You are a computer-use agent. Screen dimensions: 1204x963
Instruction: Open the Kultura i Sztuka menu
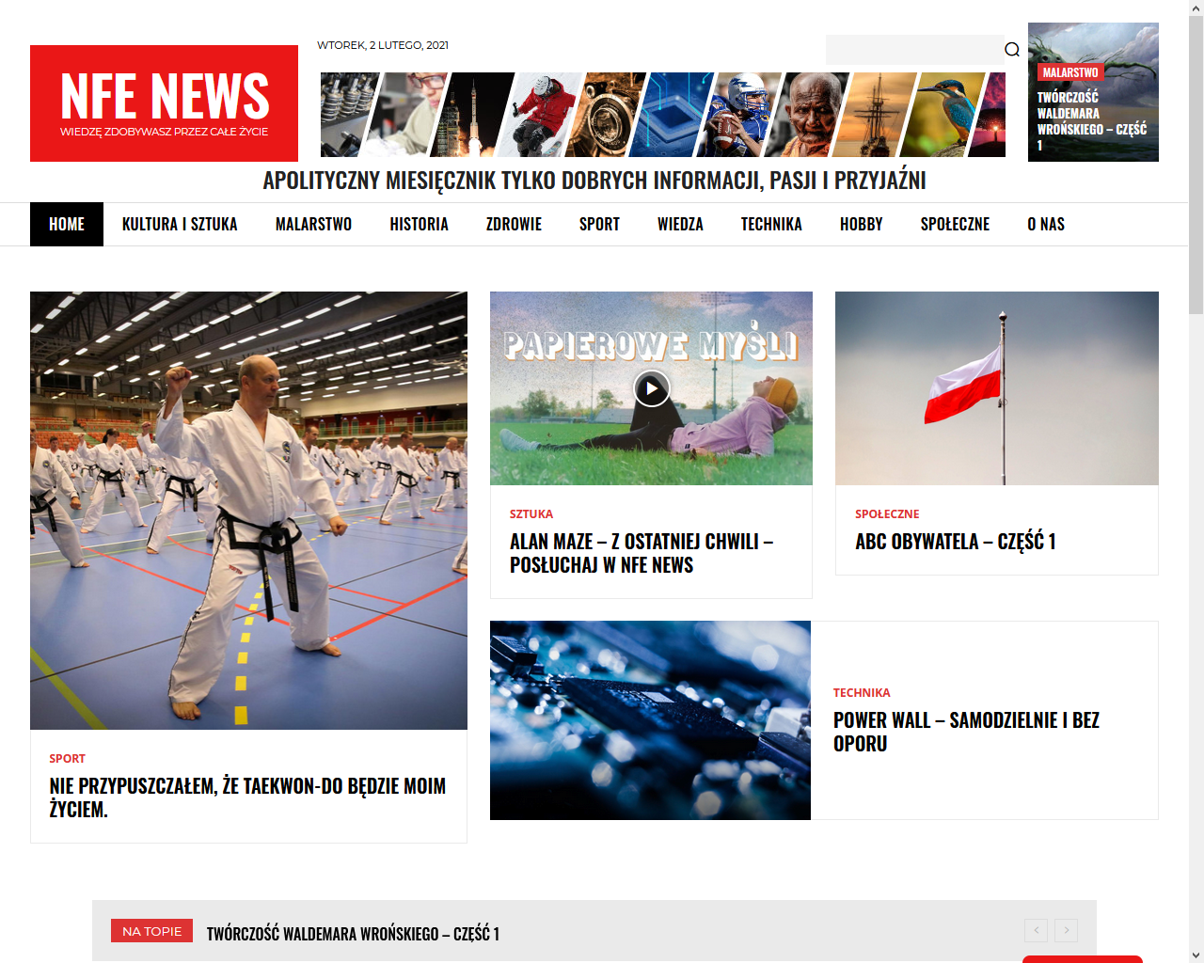[x=180, y=225]
